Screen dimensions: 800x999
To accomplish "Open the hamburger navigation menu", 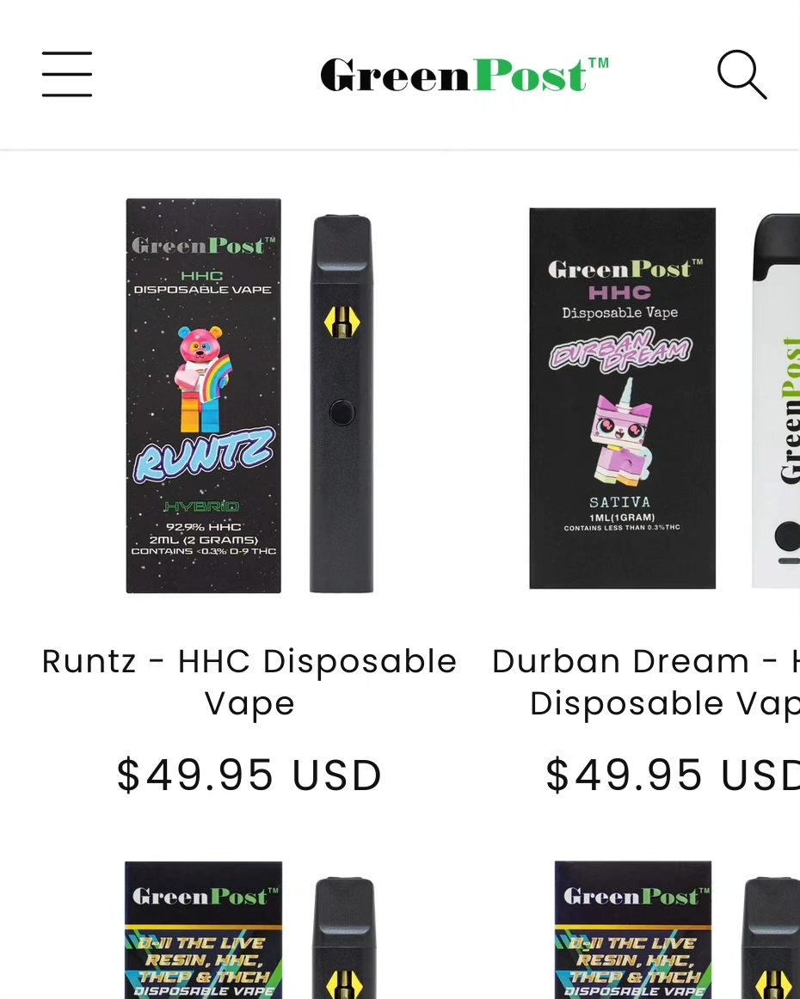I will click(x=67, y=75).
